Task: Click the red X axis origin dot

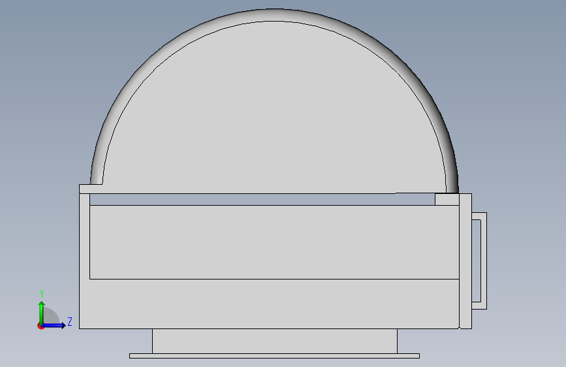Action: (x=40, y=327)
